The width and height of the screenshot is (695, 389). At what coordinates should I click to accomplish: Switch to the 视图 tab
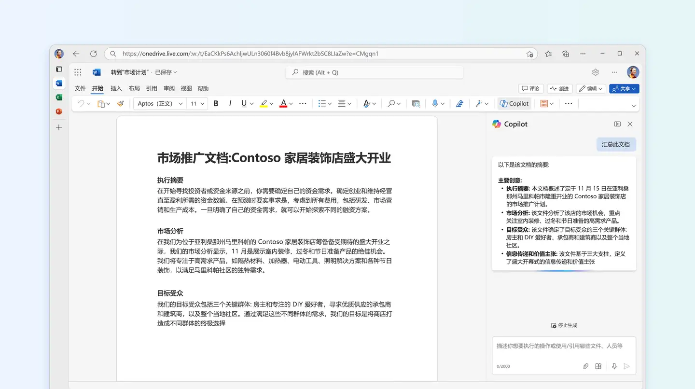pyautogui.click(x=186, y=88)
